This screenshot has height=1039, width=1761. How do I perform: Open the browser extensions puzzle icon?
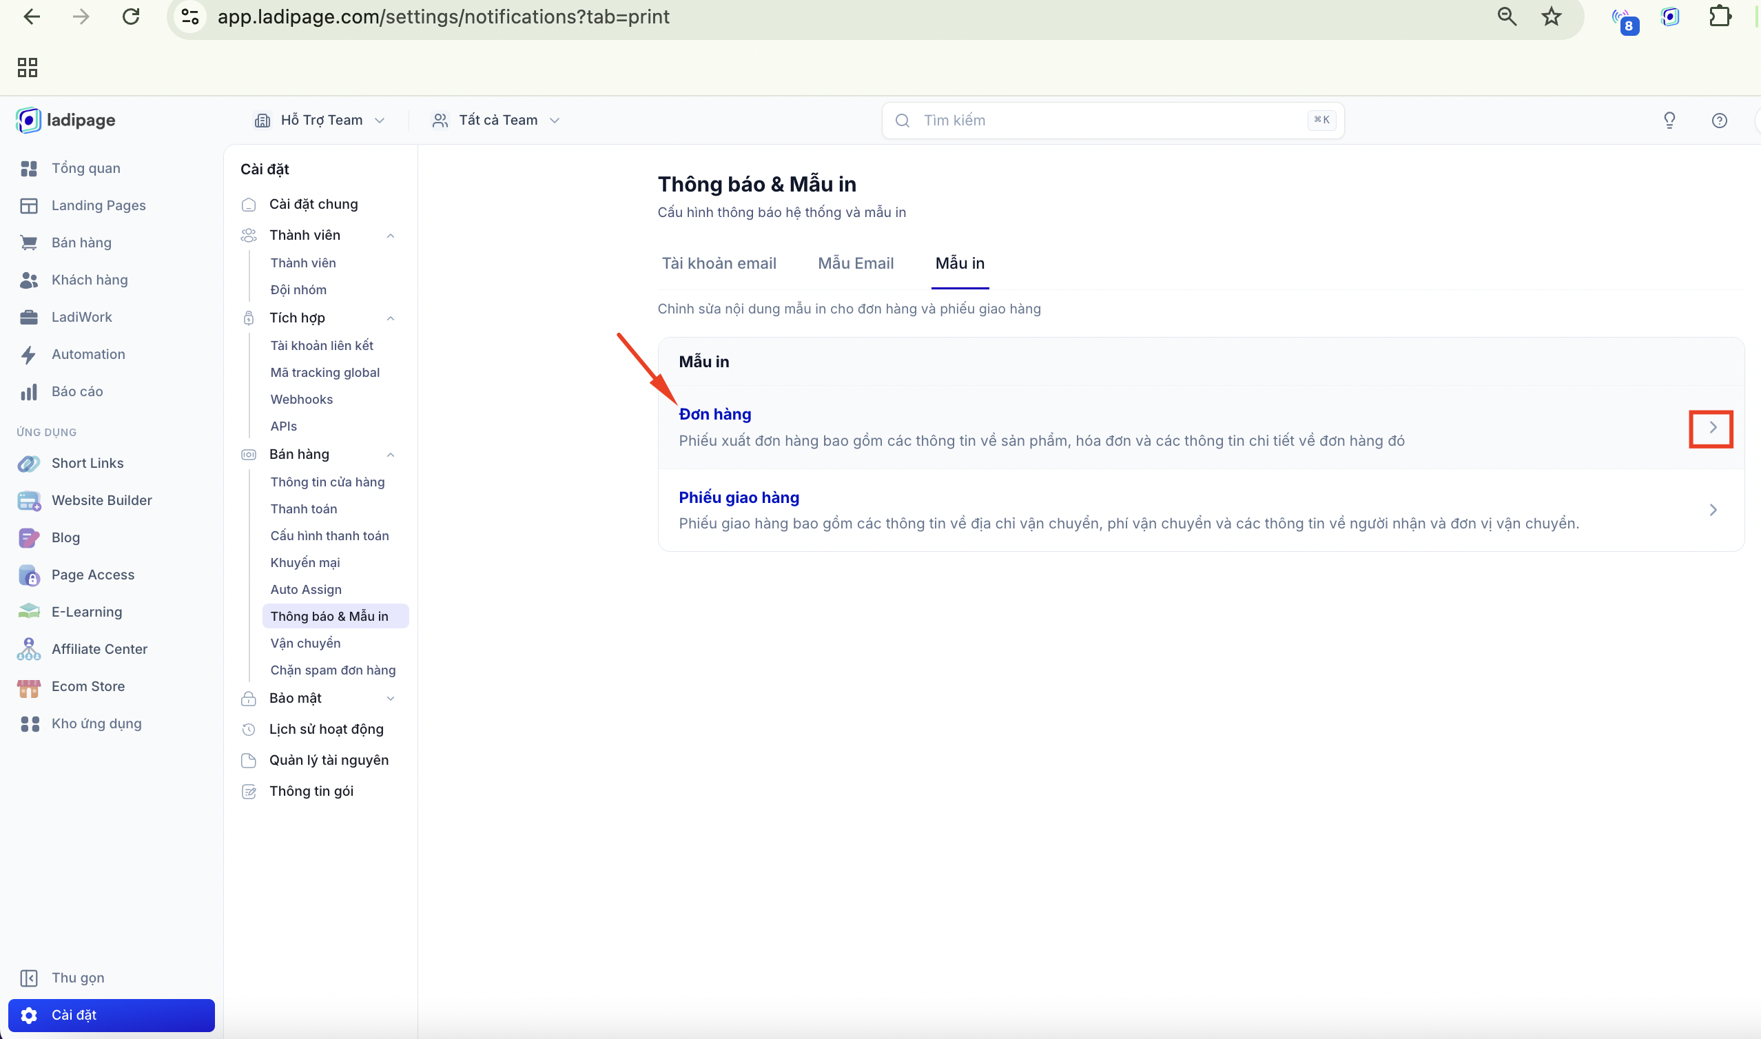tap(1720, 17)
